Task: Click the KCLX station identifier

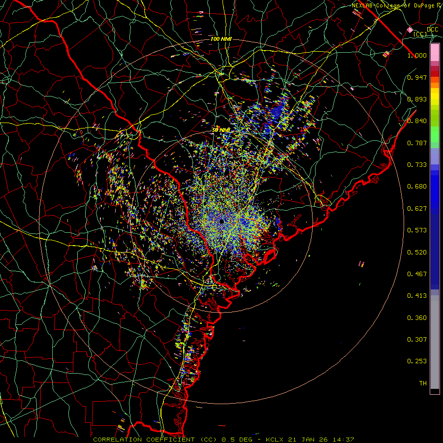Action: [275, 440]
